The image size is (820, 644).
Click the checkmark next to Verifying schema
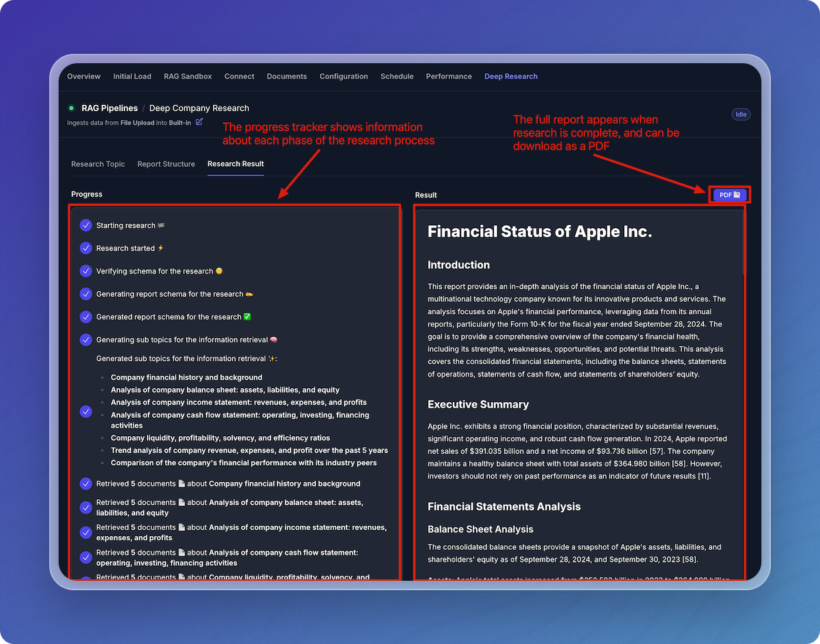pos(86,271)
